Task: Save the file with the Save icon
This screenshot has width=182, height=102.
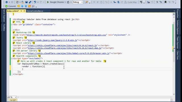Action: [x=26, y=2]
